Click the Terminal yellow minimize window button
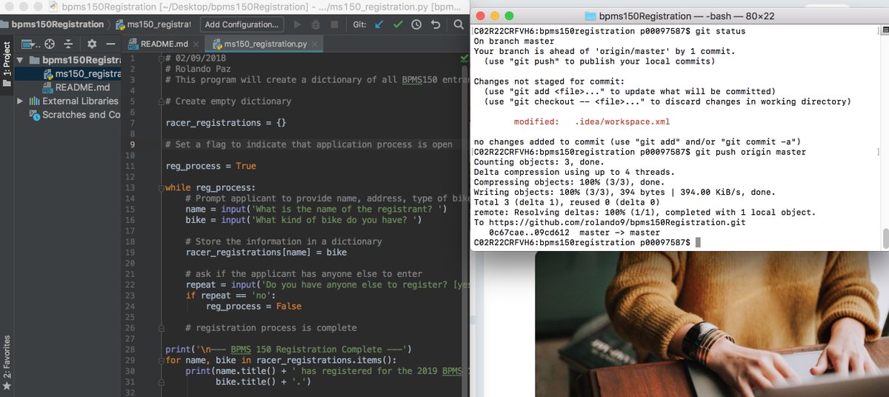Image resolution: width=889 pixels, height=397 pixels. (496, 16)
